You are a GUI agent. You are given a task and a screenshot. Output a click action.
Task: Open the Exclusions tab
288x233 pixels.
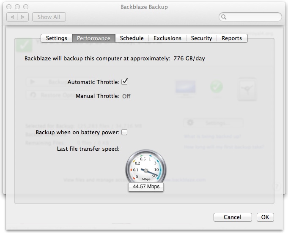click(167, 38)
